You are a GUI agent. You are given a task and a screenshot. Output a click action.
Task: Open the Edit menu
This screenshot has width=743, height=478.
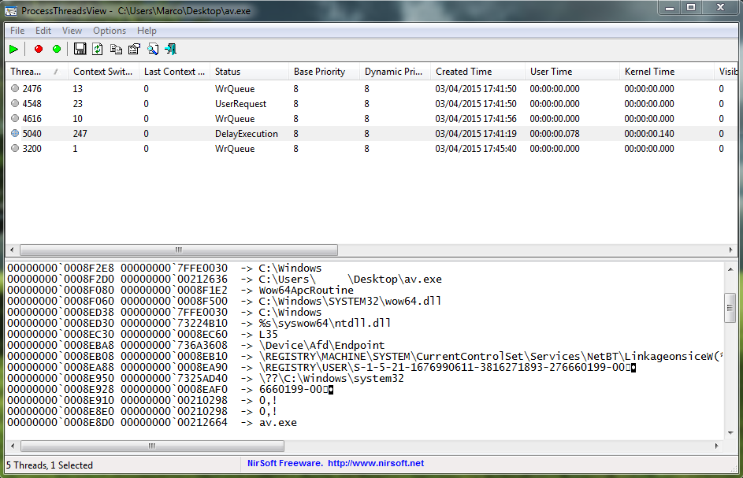click(x=43, y=31)
